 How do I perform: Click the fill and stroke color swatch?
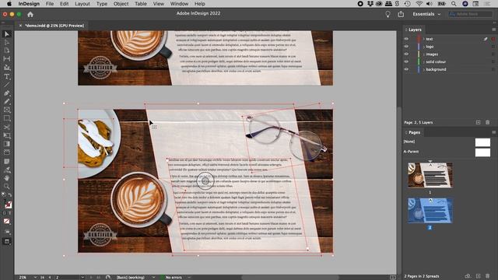tap(8, 205)
